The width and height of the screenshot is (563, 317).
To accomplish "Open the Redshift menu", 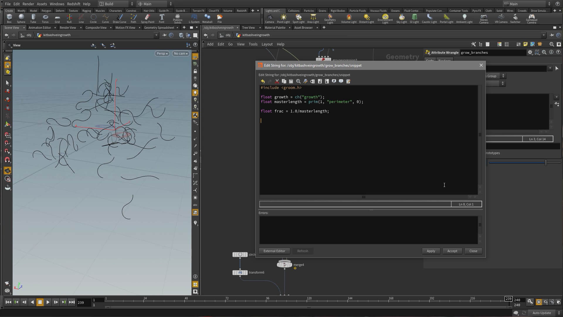I will pyautogui.click(x=74, y=4).
